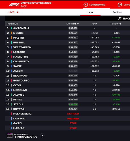Click the Timing Data thumbnail image
130x141 pixels.
coord(10,135)
